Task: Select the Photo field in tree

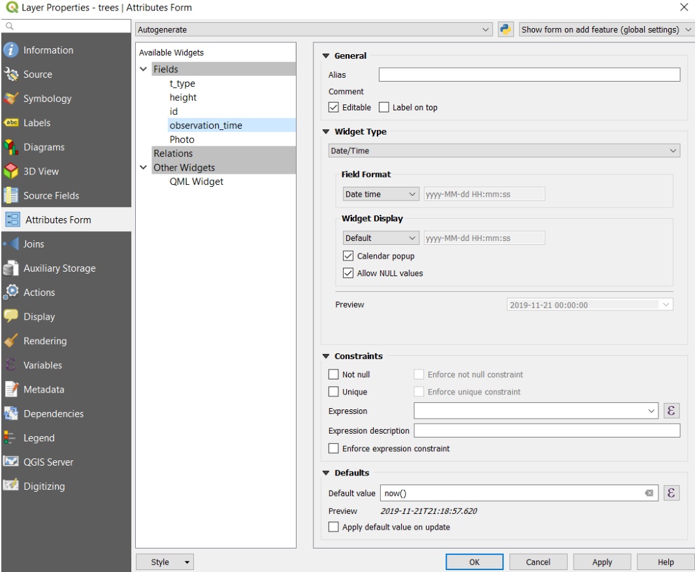Action: (182, 140)
